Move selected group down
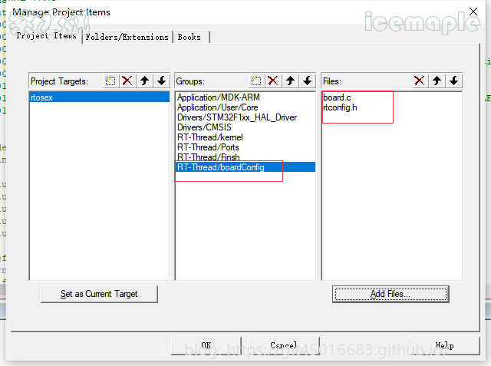Screen dimensions: 491x366 click(x=308, y=81)
